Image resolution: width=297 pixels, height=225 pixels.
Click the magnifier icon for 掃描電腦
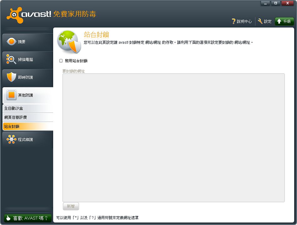[11, 59]
